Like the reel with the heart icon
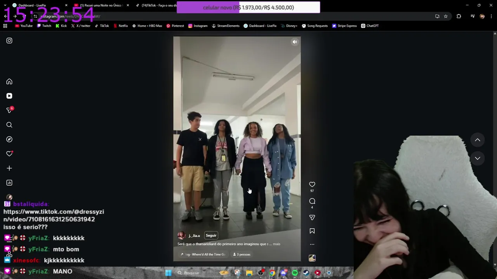The width and height of the screenshot is (497, 279). click(x=312, y=184)
